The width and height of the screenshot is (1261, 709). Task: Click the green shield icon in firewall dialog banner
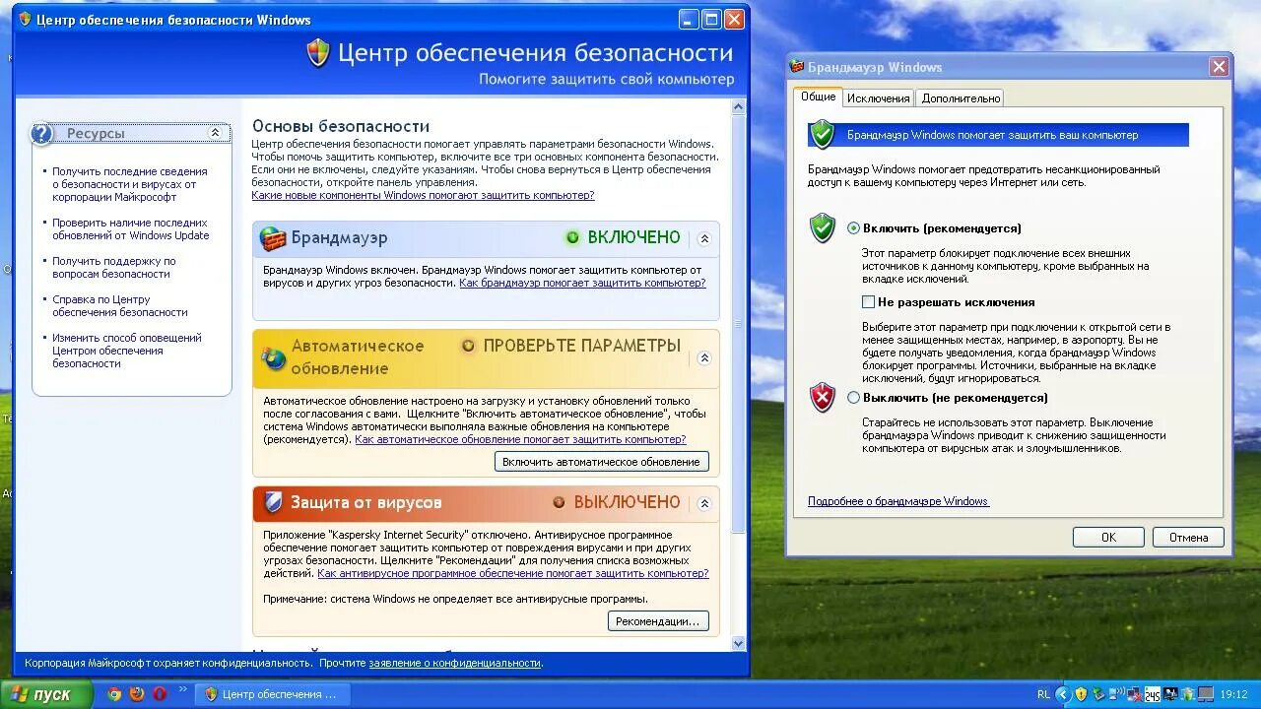tap(823, 134)
